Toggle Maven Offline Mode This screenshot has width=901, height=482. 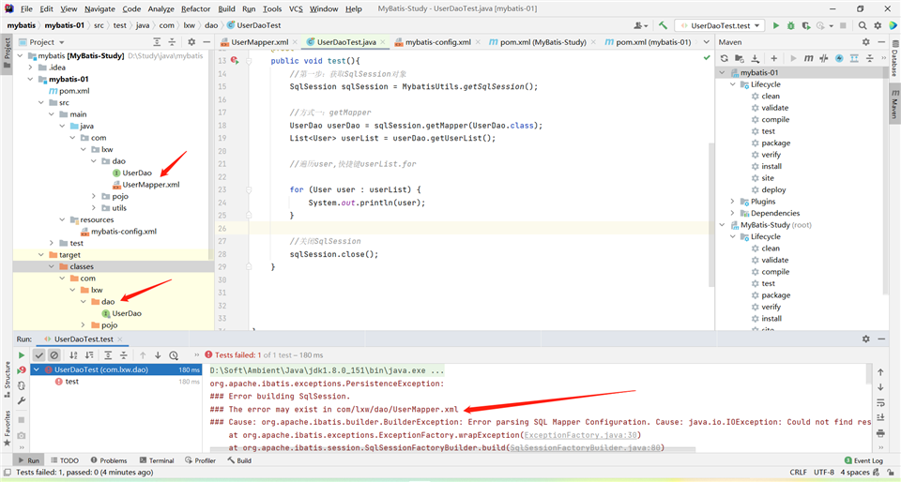pyautogui.click(x=824, y=58)
